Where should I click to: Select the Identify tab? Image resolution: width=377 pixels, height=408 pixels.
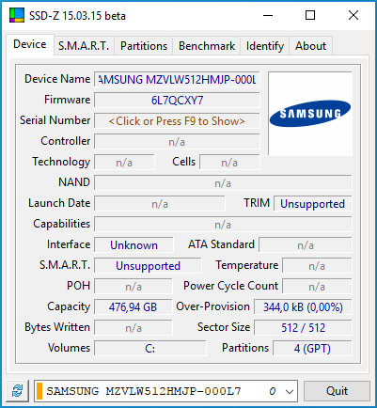coord(265,46)
